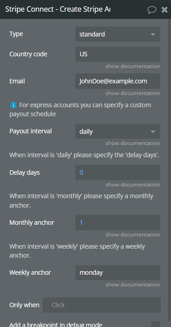Select the Monthly anchor value field

coord(118,223)
